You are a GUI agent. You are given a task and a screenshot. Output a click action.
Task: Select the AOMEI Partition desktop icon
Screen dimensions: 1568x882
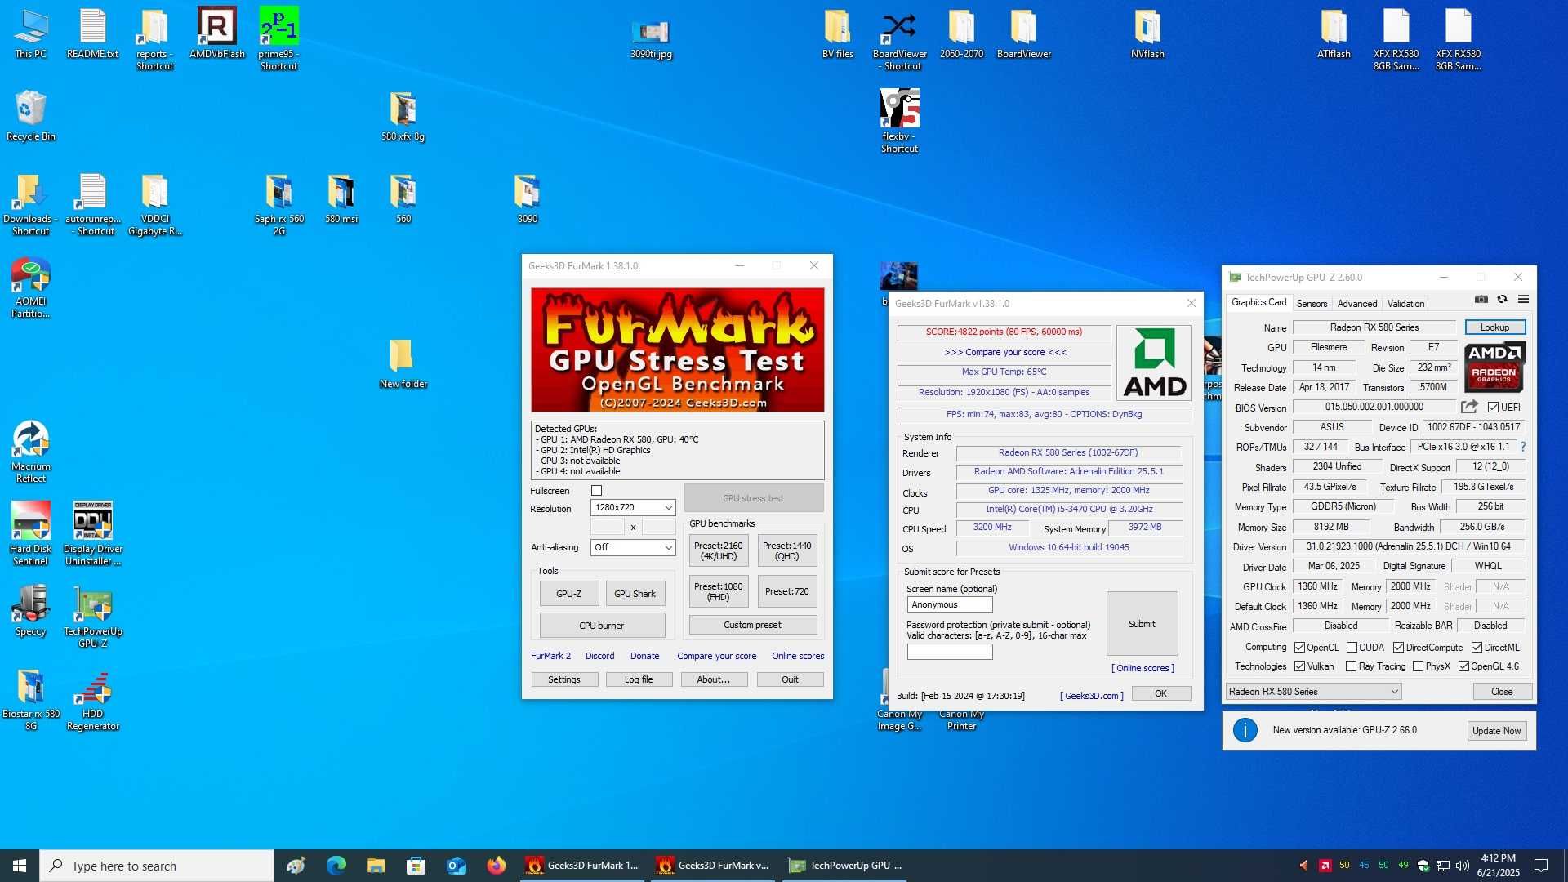click(x=31, y=287)
